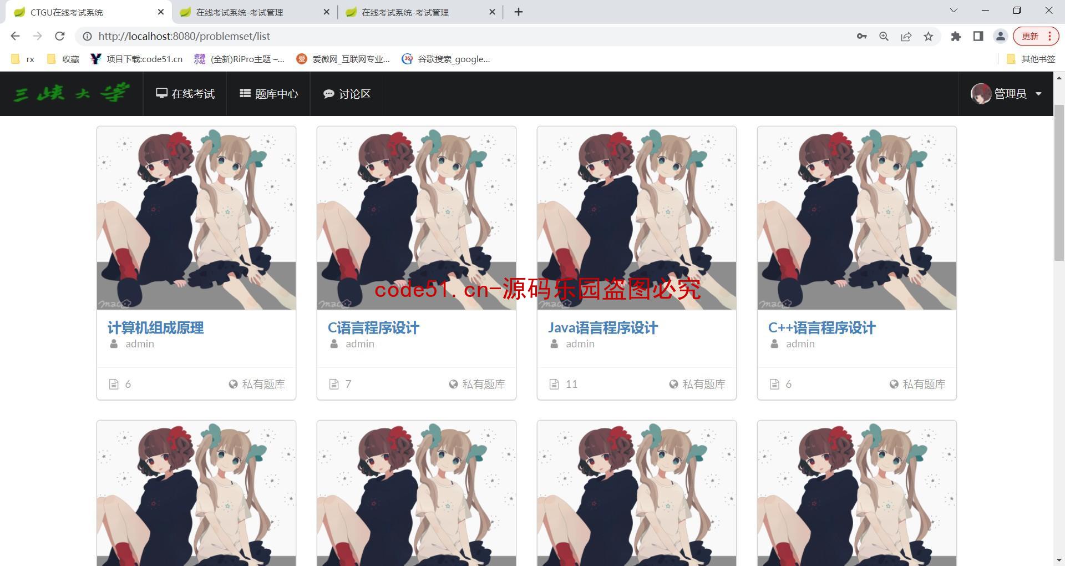1065x566 pixels.
Task: Click the 三峡大学 logo
Action: [72, 93]
